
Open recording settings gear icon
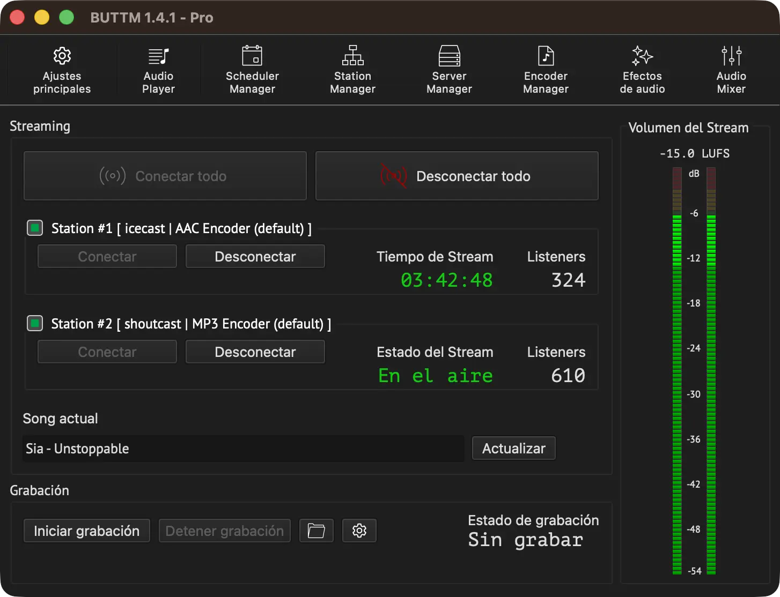359,531
